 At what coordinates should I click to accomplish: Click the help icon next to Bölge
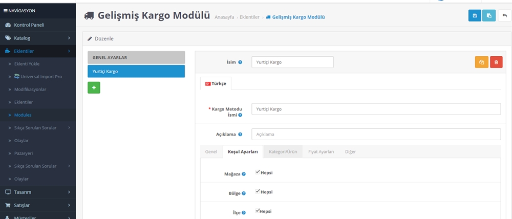point(244,193)
